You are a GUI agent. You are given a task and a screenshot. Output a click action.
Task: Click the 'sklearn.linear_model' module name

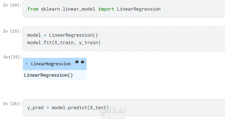tap(68, 9)
